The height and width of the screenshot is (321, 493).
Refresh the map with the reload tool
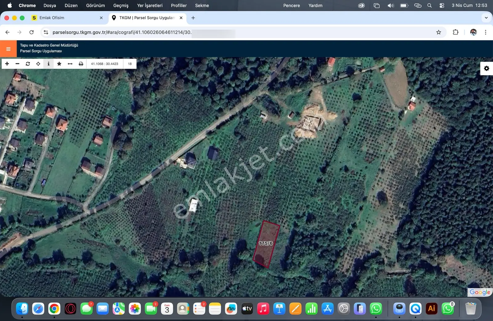[x=28, y=64]
